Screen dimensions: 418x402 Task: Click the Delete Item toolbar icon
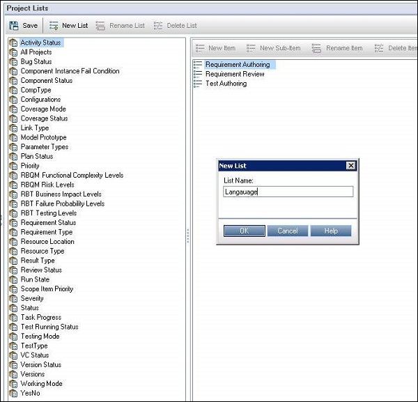coord(379,48)
